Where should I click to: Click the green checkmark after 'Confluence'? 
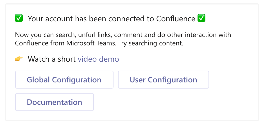[x=201, y=19]
